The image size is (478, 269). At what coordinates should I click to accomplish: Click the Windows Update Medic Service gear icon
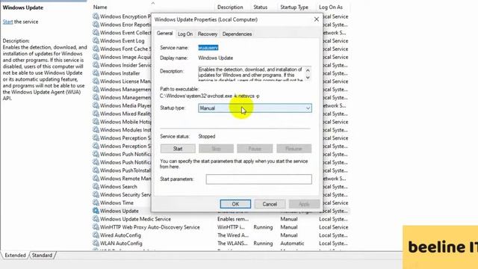(96, 219)
